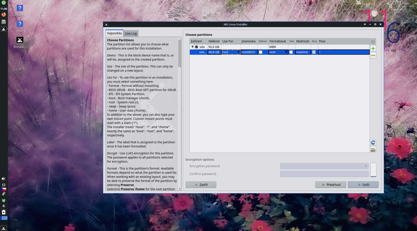The width and height of the screenshot is (417, 231).
Task: Click password strength meter bar
Action: point(373,170)
